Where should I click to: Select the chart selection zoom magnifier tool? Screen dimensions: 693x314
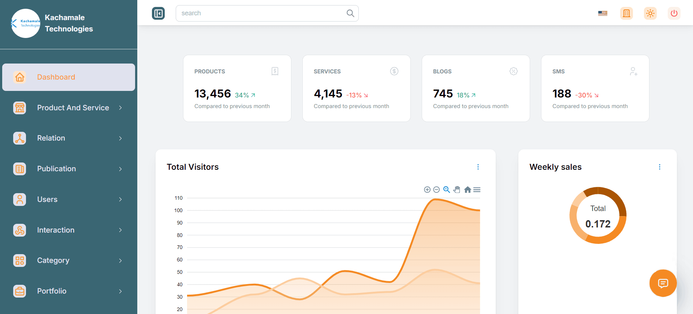(x=447, y=189)
